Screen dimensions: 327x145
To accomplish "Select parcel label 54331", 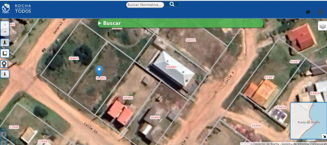I will point(191,40).
